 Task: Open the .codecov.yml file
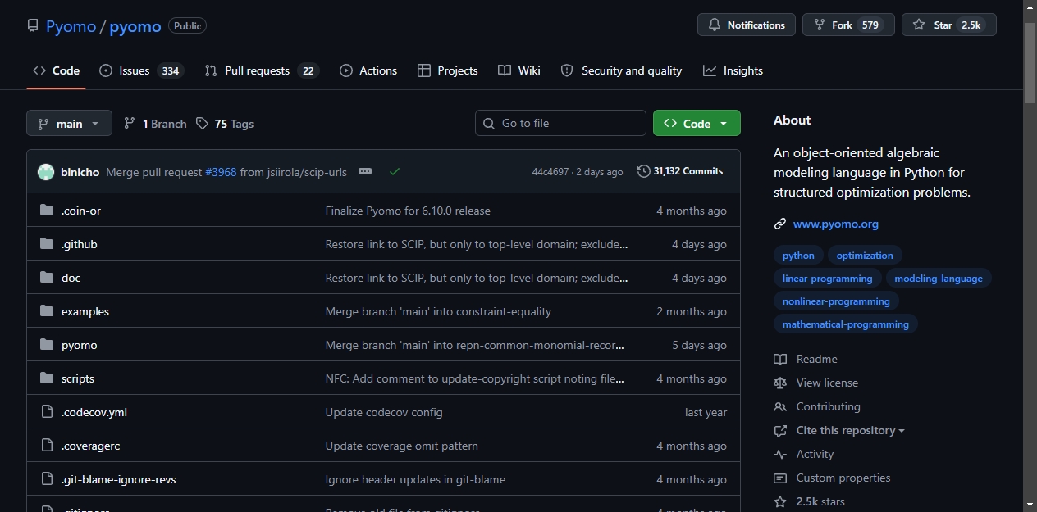tap(94, 412)
